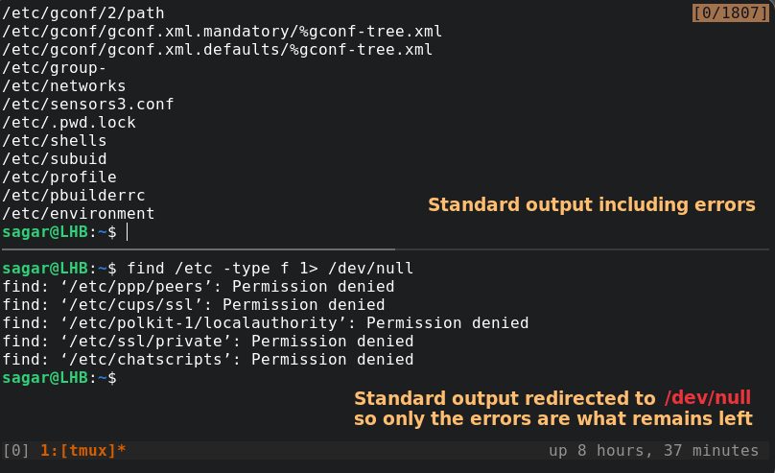This screenshot has height=473, width=775.
Task: Select the /etc/pbuilderrc line
Action: click(x=74, y=196)
